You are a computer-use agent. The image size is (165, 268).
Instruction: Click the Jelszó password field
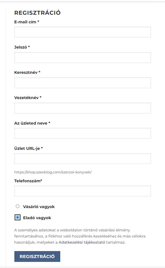pos(82,57)
